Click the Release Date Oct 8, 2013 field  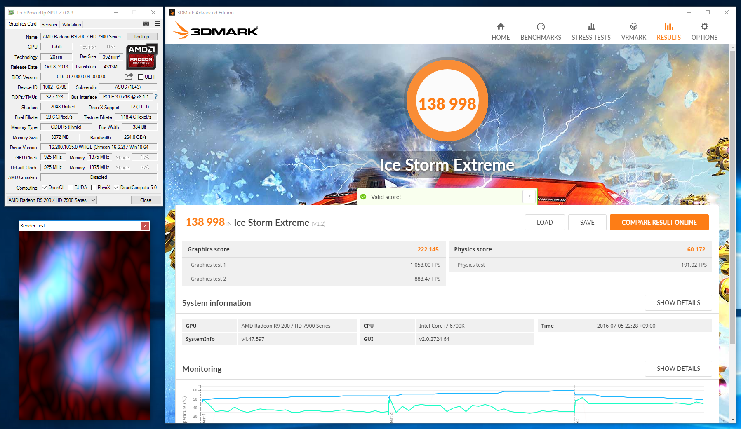coord(56,67)
